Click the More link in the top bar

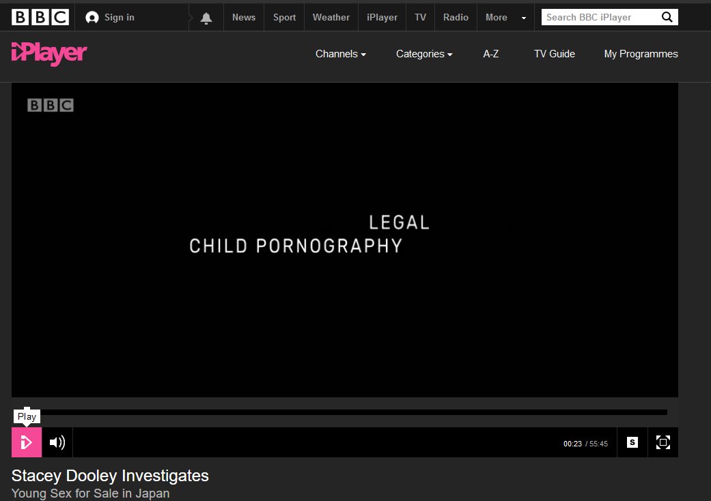coord(497,17)
